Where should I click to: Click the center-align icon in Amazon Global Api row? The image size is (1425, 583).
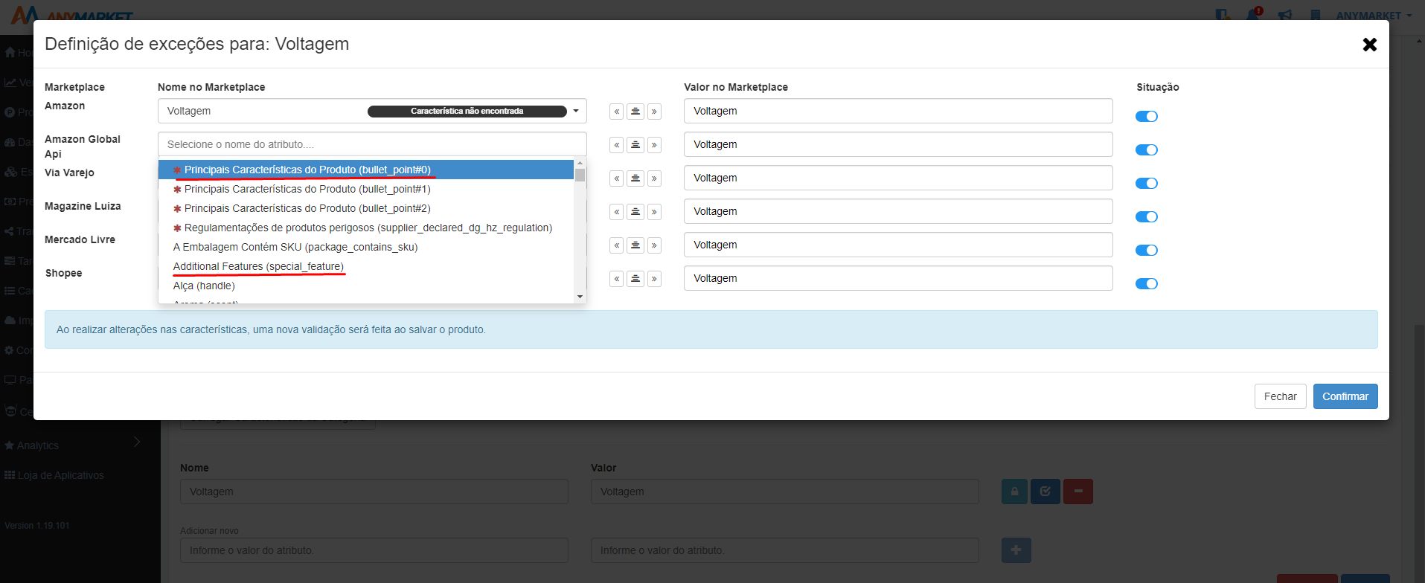click(635, 145)
